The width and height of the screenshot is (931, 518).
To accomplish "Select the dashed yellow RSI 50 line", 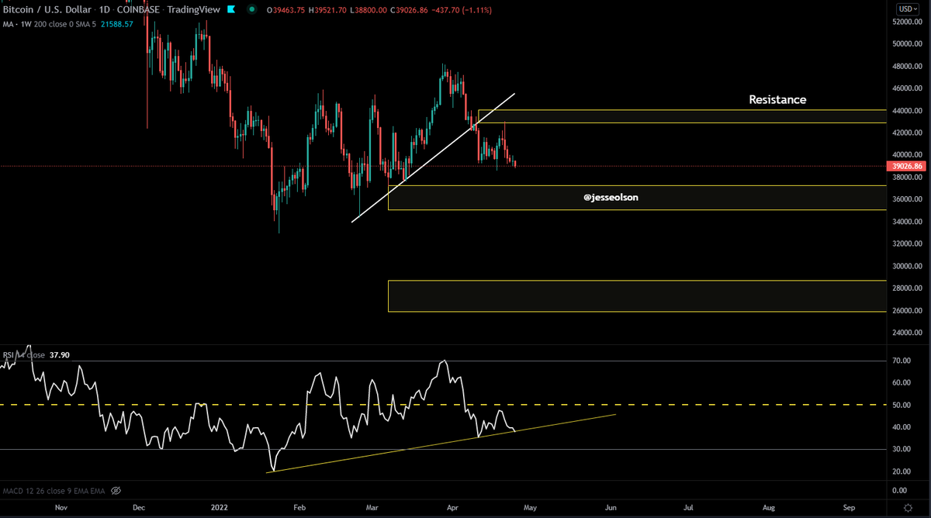I will 442,405.
